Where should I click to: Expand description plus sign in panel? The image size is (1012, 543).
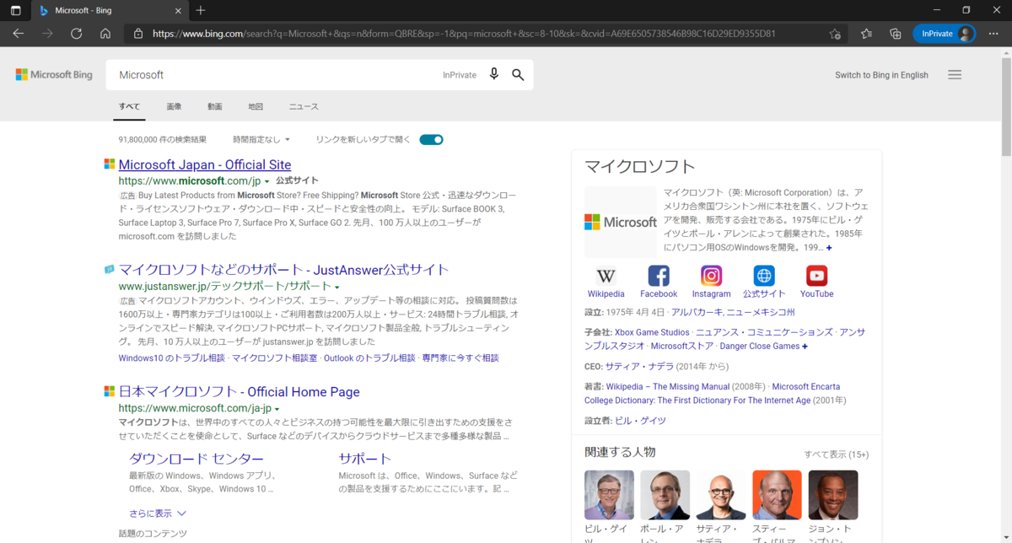(x=829, y=248)
